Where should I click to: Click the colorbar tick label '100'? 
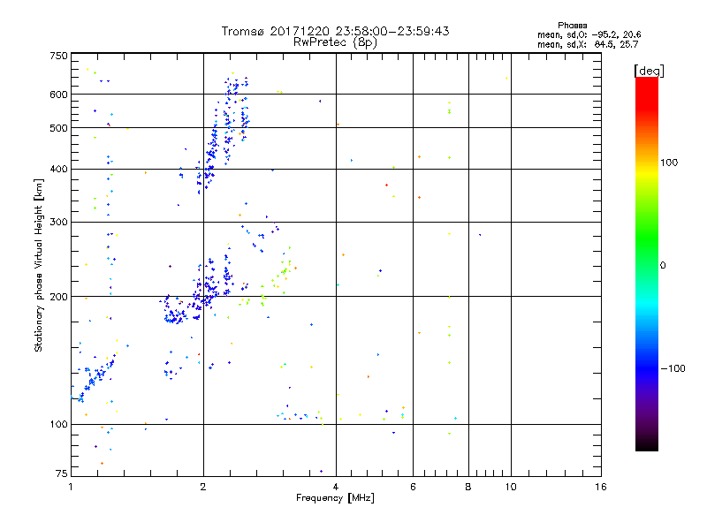click(669, 163)
